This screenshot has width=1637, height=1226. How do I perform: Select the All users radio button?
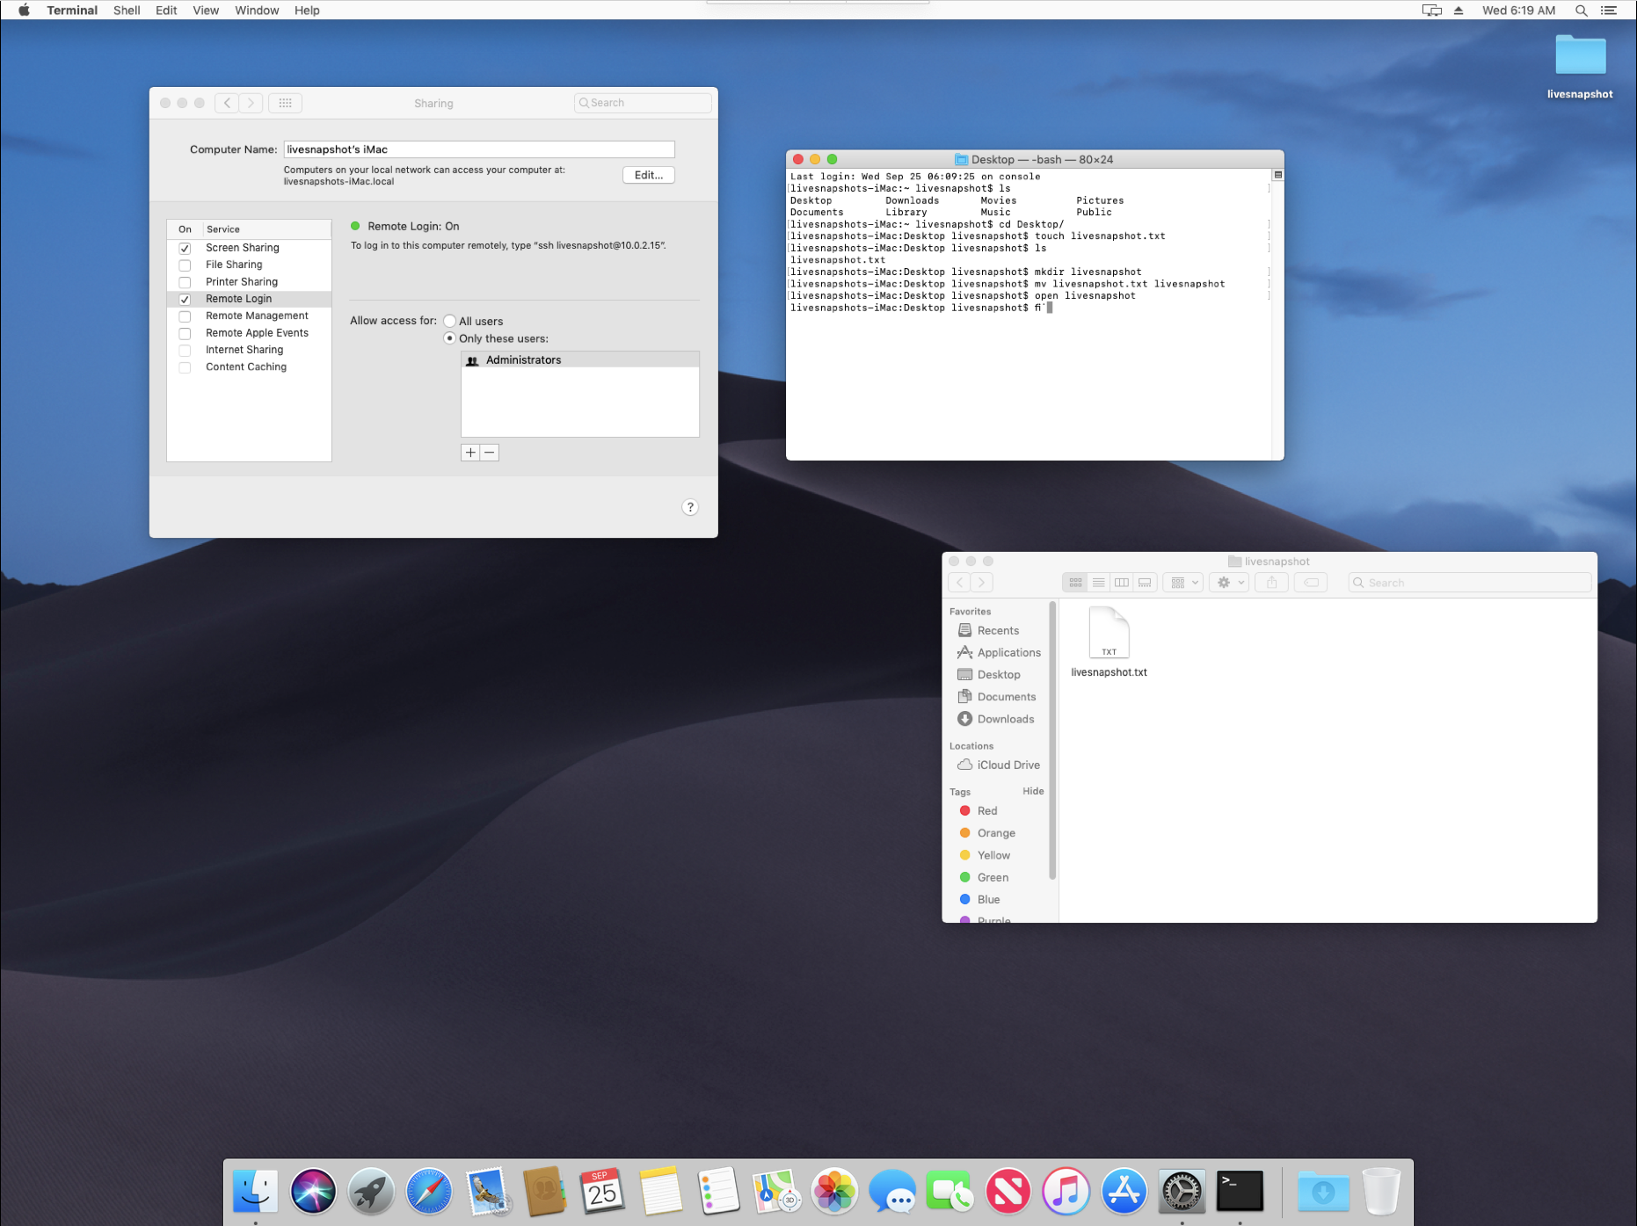click(450, 322)
